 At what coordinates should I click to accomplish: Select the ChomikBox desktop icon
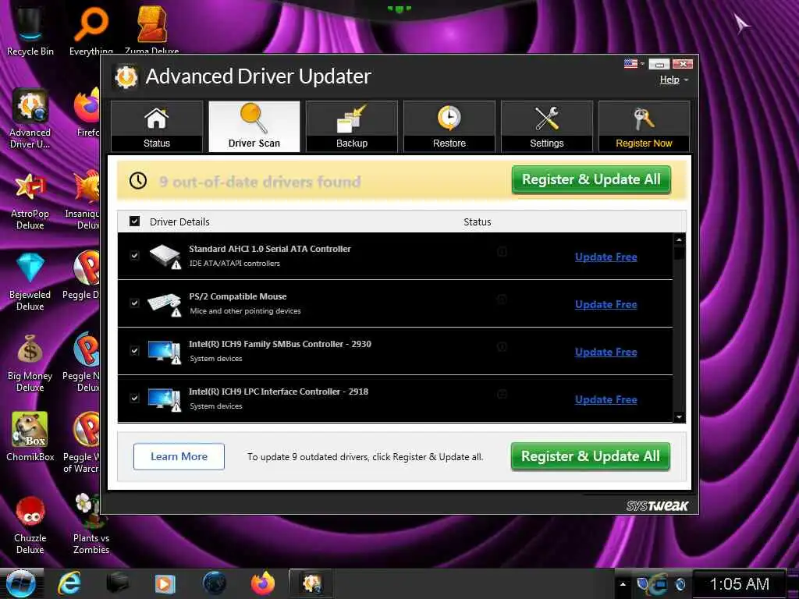[x=30, y=437]
